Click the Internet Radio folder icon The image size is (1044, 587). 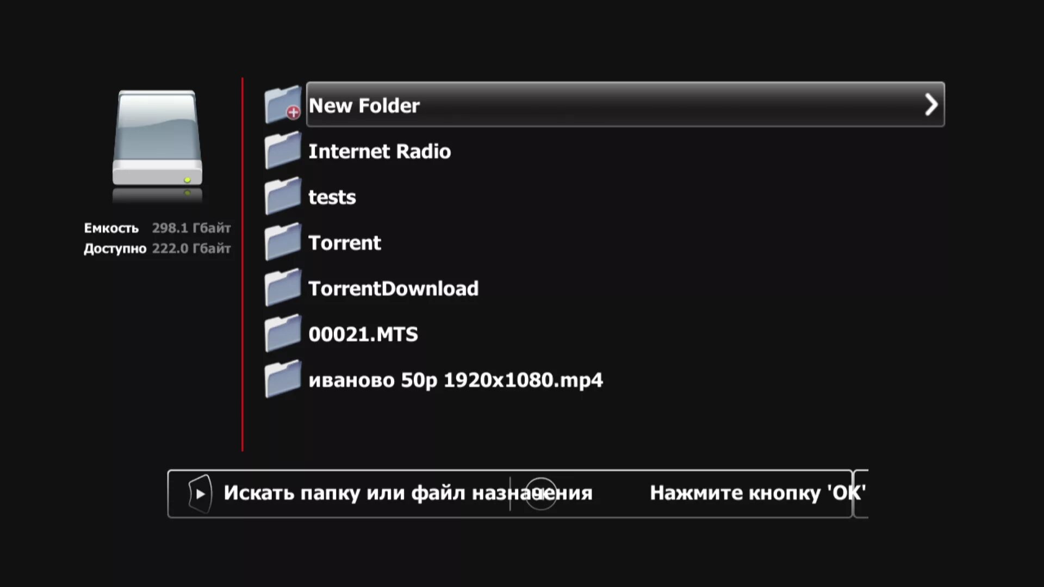[x=283, y=151]
